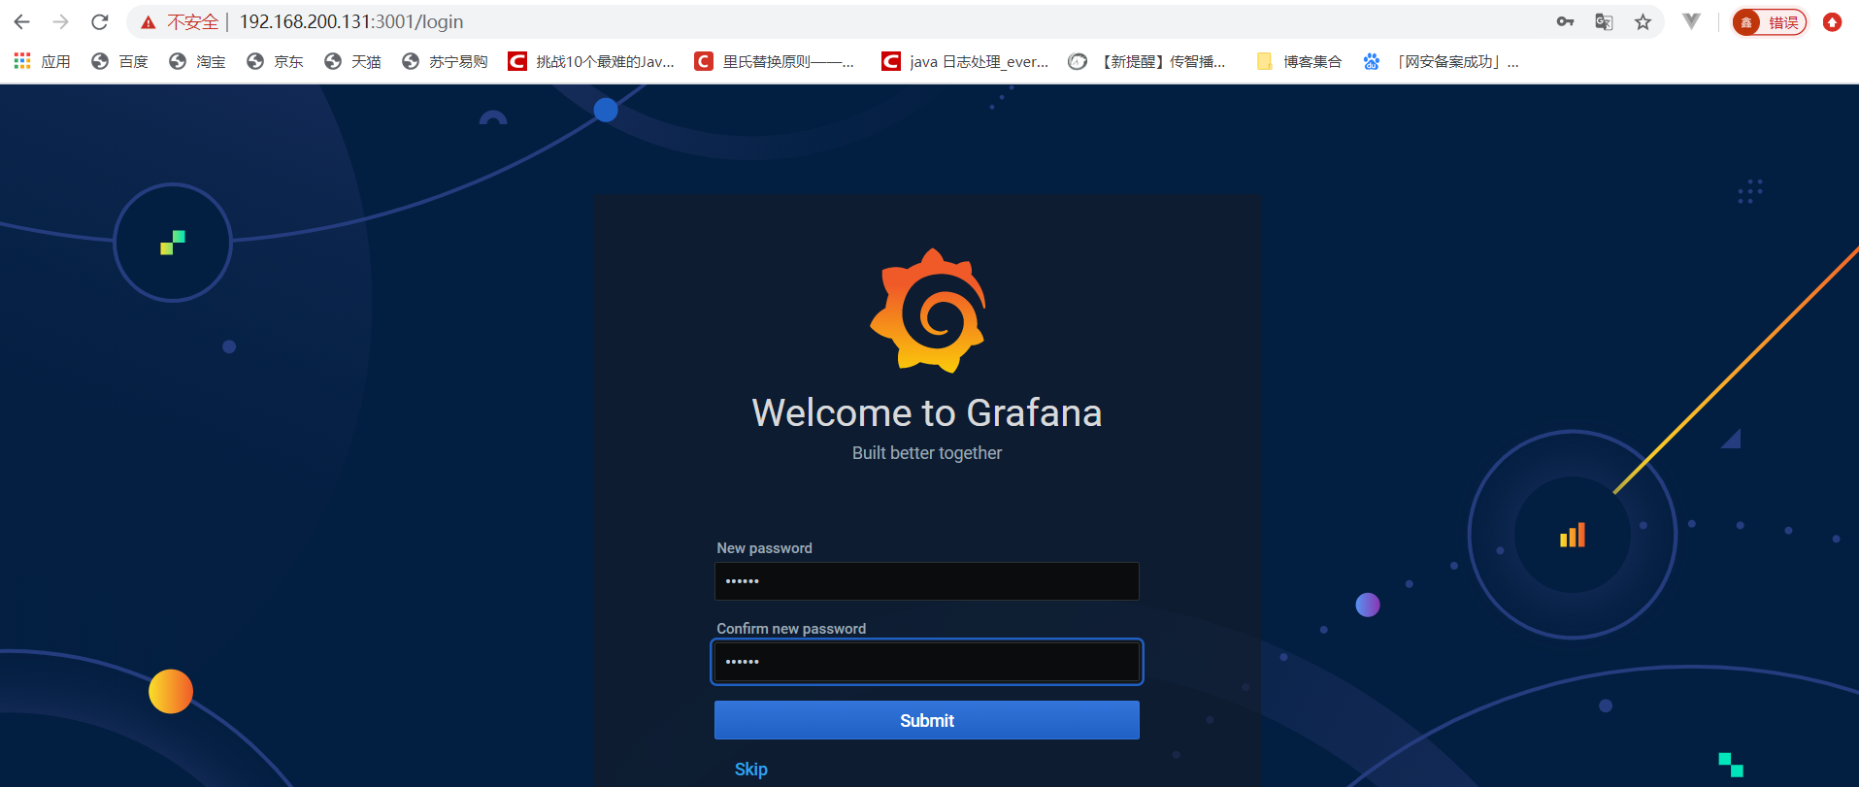Open the Apps grid shortcut in the bookmarks bar
The width and height of the screenshot is (1859, 787).
42,61
